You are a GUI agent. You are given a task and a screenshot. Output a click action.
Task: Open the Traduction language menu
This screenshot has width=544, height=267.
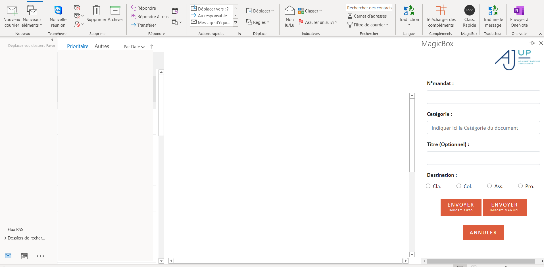coord(409,17)
